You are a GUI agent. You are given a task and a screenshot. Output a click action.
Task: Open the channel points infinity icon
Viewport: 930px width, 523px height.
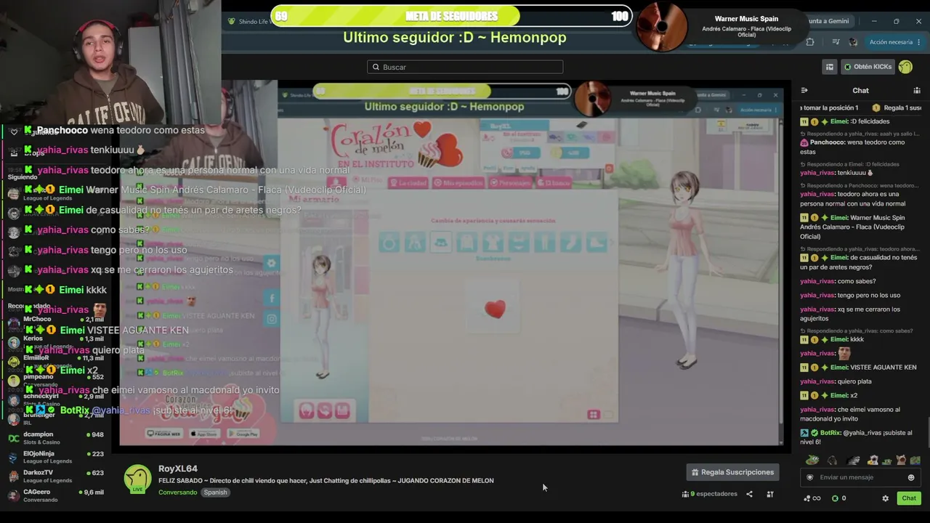812,498
